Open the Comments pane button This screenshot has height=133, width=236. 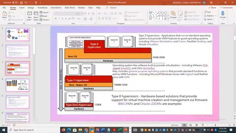[226, 7]
